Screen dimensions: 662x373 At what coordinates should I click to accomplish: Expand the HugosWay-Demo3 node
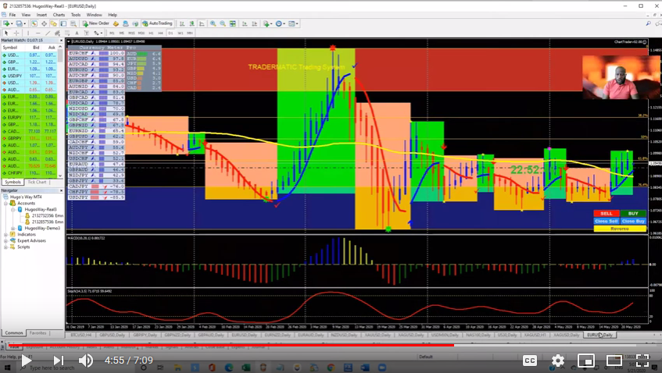pos(13,228)
